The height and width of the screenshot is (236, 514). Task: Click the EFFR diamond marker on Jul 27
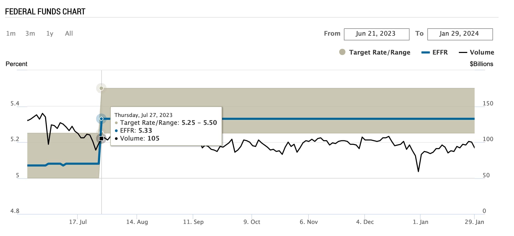(101, 119)
